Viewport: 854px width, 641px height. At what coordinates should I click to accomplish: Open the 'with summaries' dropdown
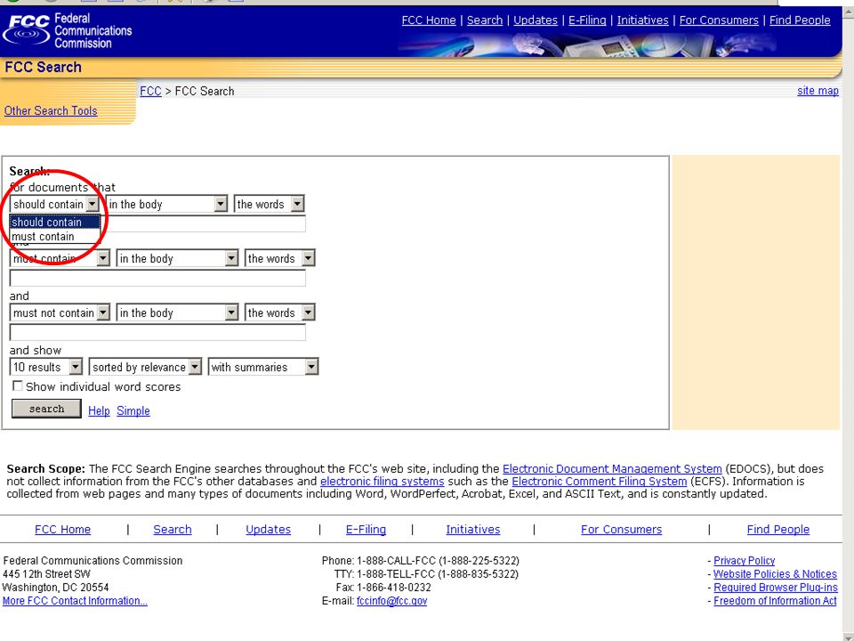pos(263,367)
